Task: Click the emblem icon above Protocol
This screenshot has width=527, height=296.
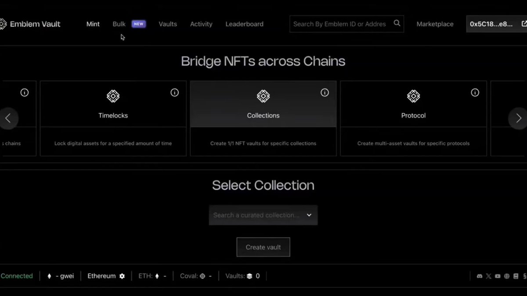Action: [413, 96]
